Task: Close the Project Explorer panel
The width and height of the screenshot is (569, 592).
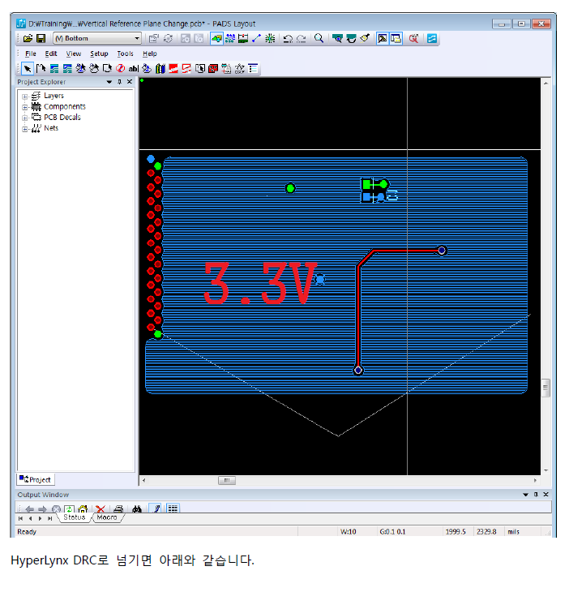Action: (x=130, y=82)
